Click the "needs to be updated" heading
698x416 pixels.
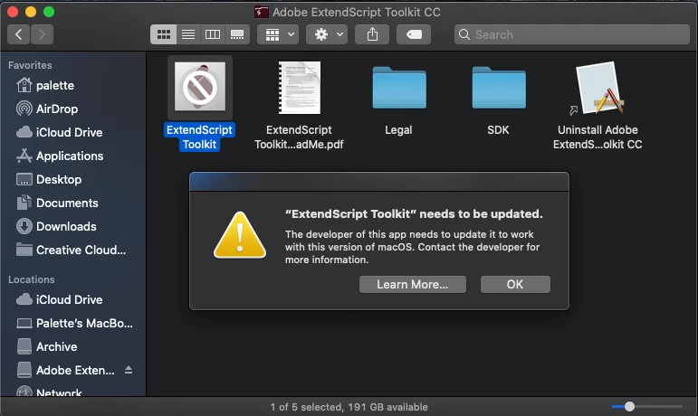click(414, 213)
